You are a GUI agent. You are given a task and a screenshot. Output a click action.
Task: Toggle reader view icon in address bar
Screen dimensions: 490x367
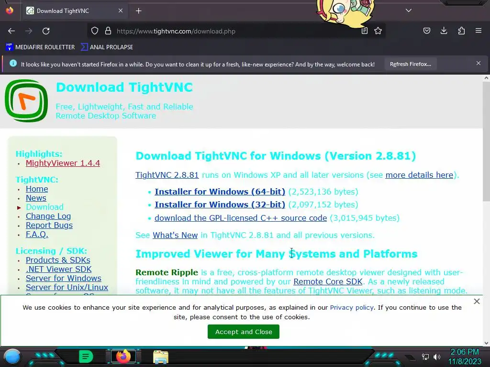coord(364,31)
